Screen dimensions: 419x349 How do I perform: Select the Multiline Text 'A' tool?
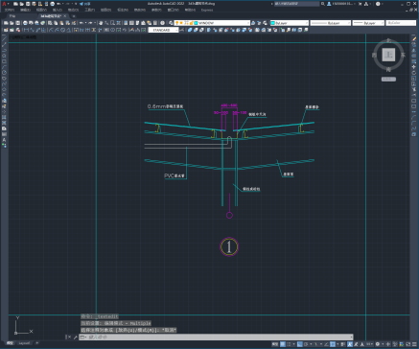coord(5,140)
